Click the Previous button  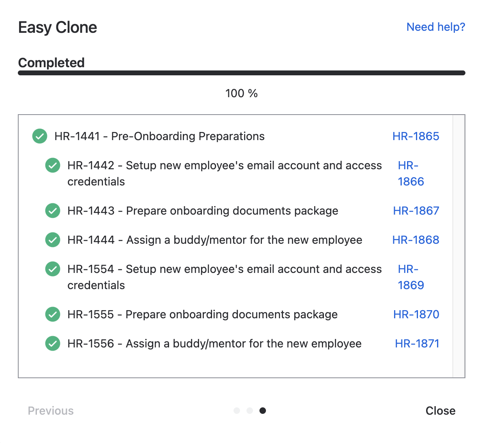click(51, 411)
